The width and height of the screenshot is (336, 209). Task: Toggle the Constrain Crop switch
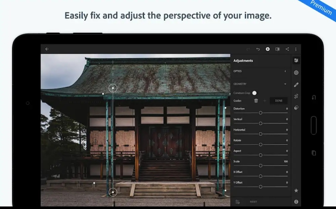254,93
